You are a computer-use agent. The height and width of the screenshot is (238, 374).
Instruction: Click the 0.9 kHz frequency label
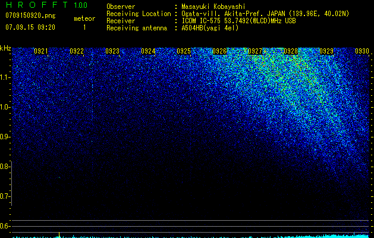5,137
